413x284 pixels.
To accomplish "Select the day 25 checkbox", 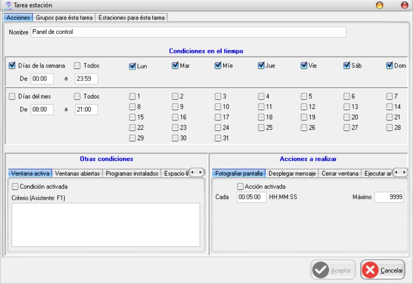I will [x=261, y=128].
